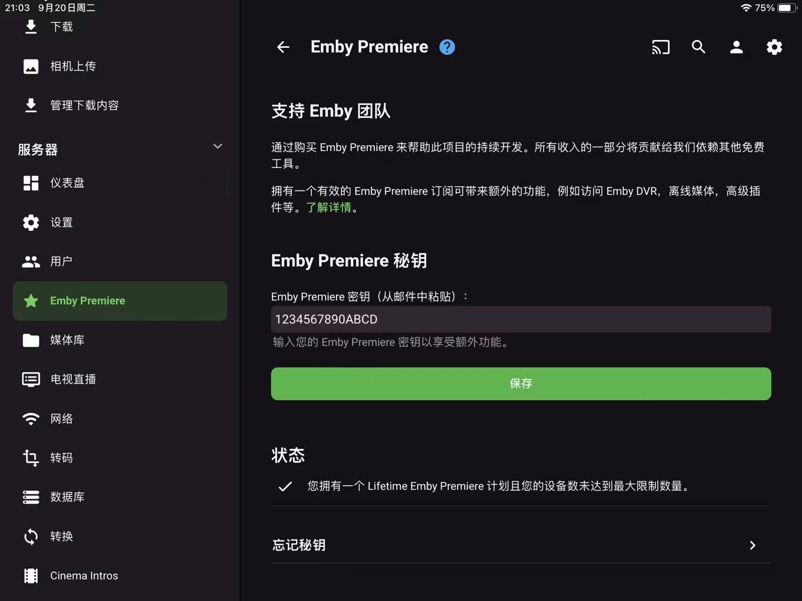Image resolution: width=802 pixels, height=601 pixels.
Task: Open 媒体库 library menu item
Action: [x=120, y=340]
